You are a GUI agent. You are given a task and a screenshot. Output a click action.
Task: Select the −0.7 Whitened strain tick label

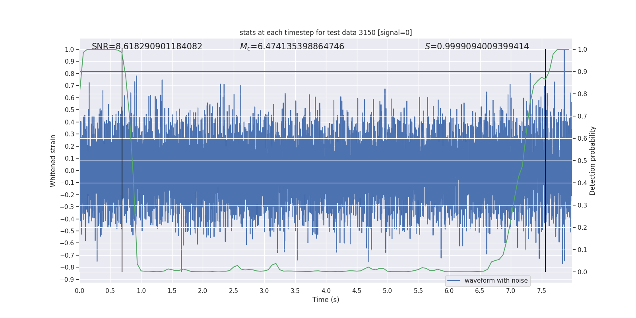tap(67, 256)
